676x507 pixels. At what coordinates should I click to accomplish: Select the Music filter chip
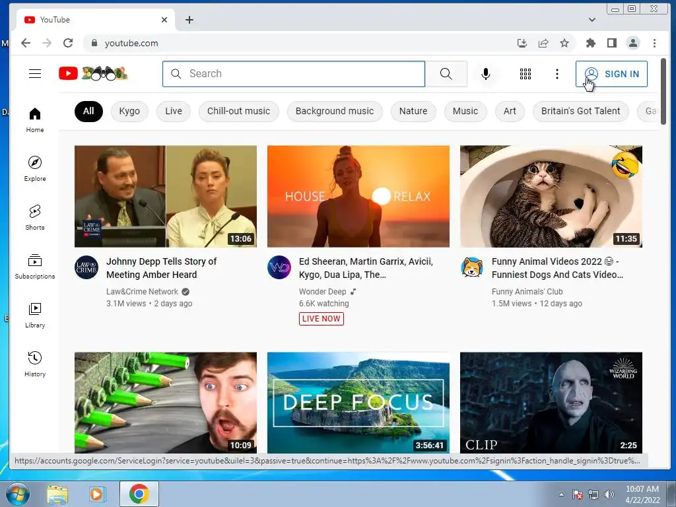465,111
